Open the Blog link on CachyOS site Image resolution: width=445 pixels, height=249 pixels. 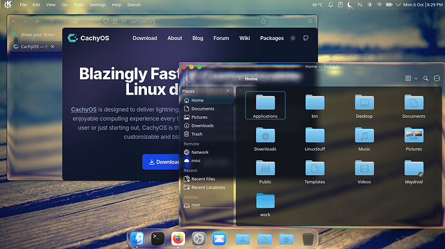[197, 38]
